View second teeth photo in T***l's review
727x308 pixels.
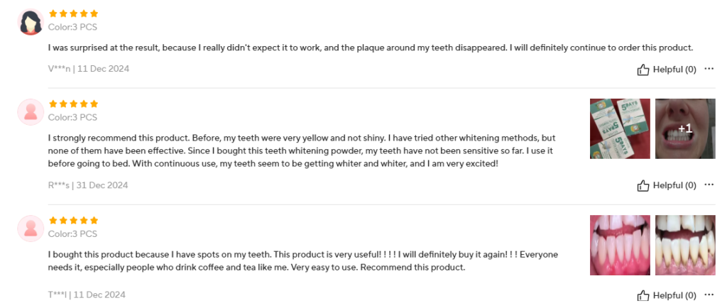coord(684,245)
